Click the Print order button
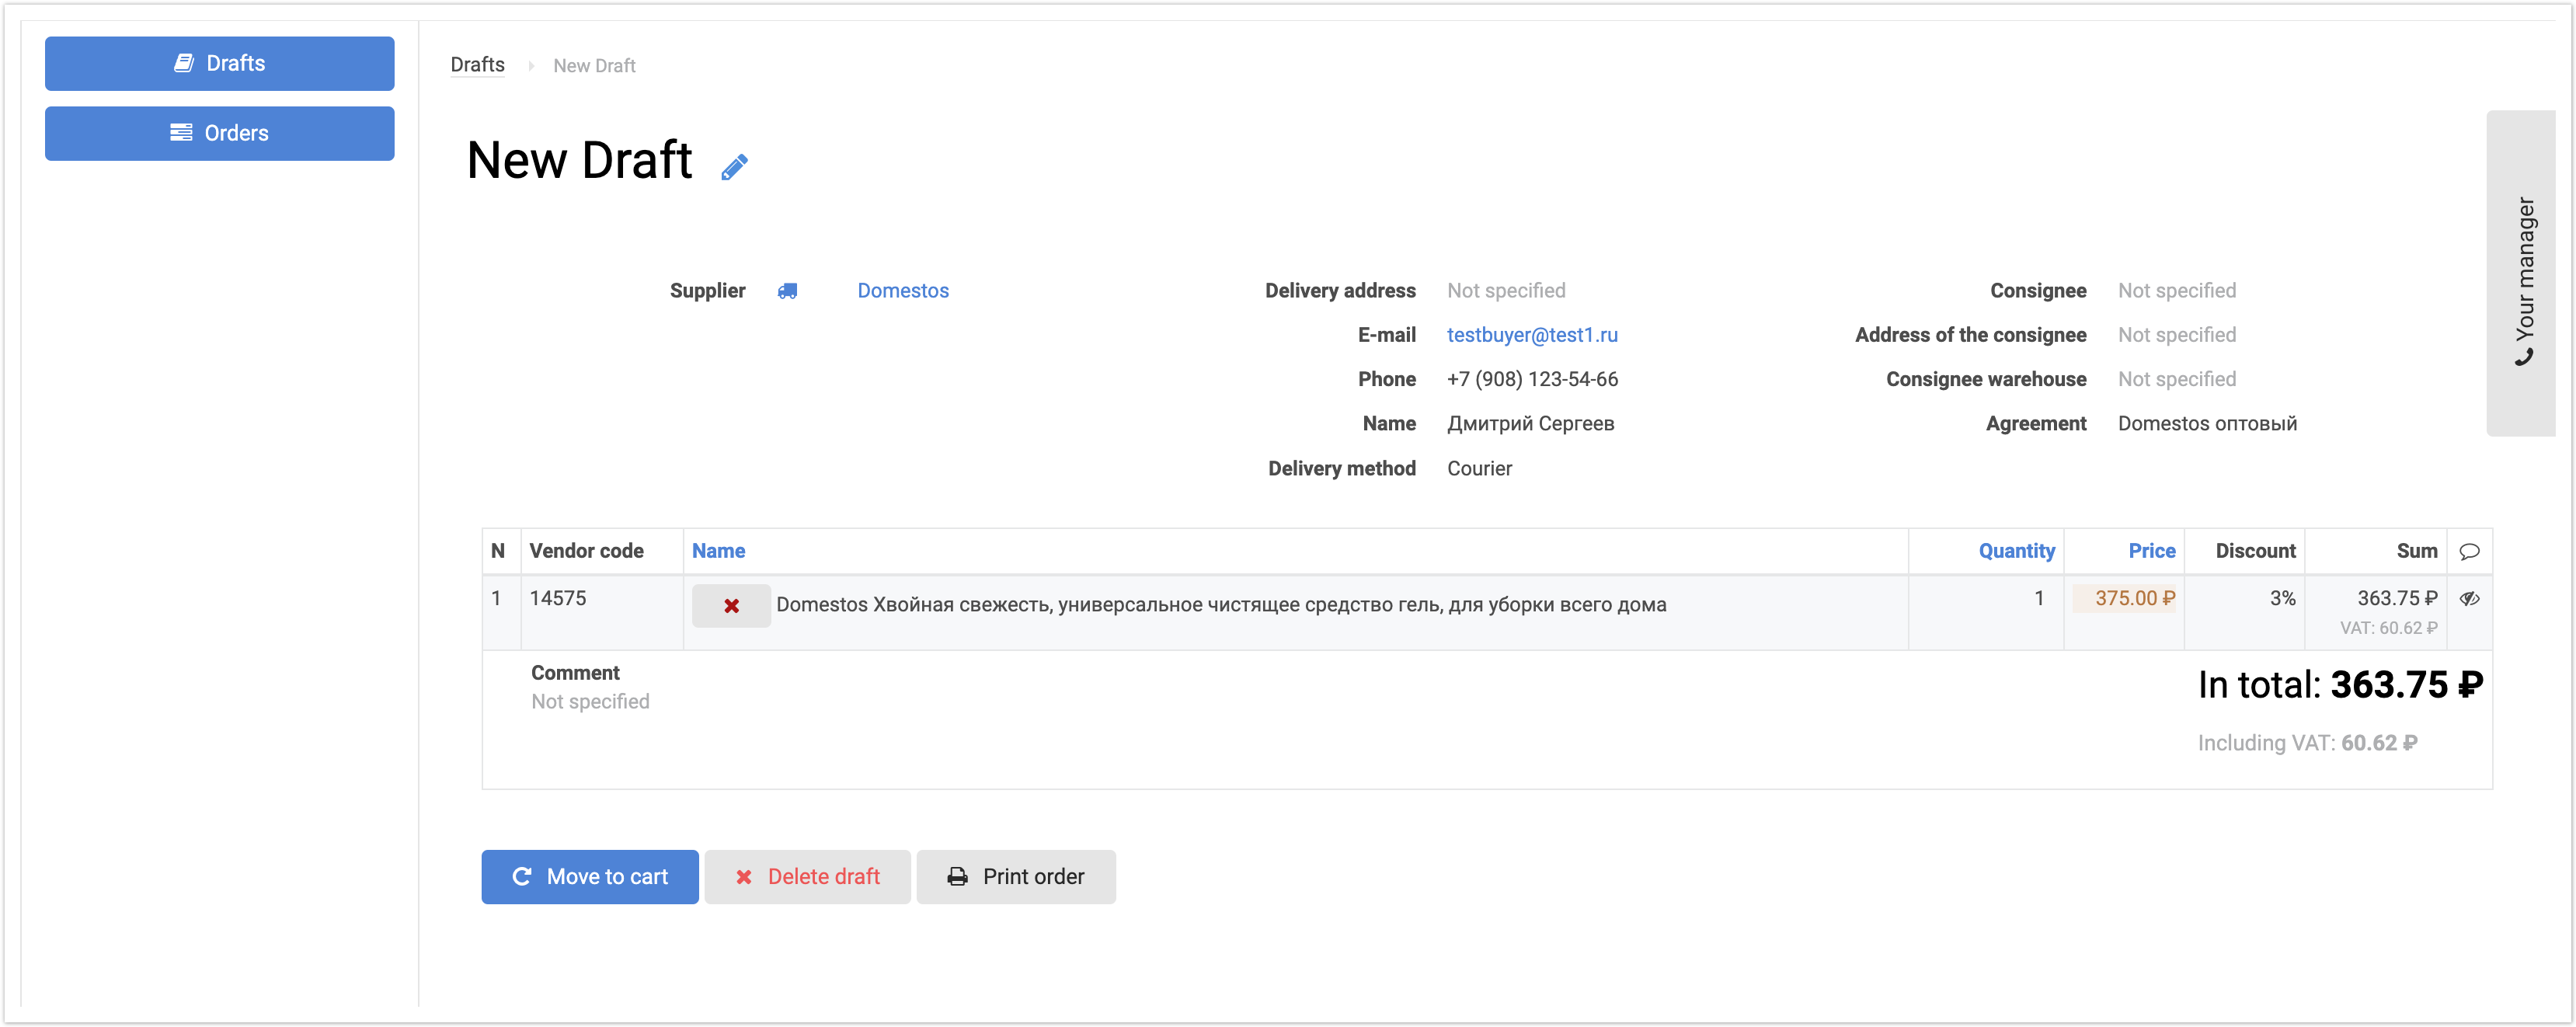The image size is (2576, 1027). click(x=1015, y=877)
